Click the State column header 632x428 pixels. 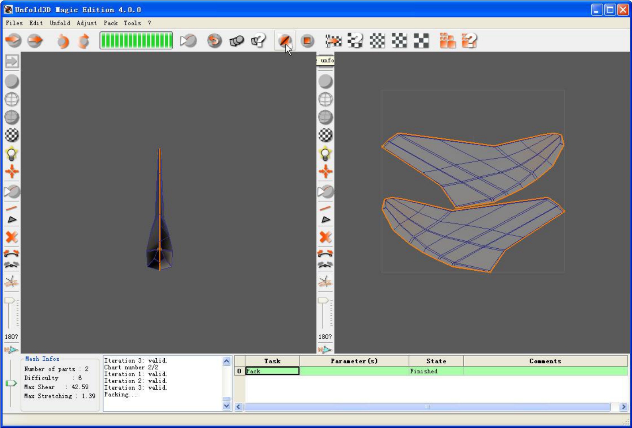436,361
